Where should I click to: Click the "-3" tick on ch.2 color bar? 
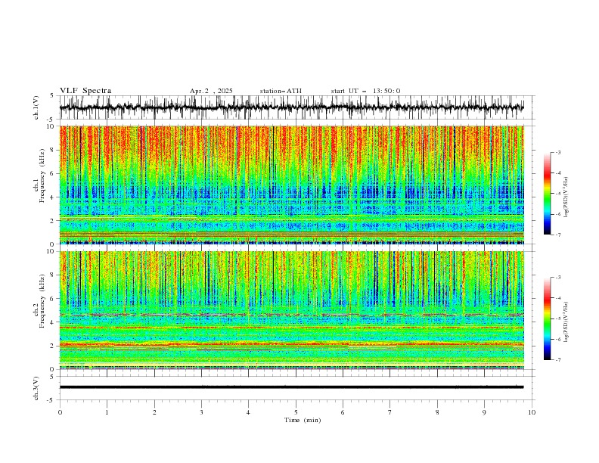(x=558, y=278)
